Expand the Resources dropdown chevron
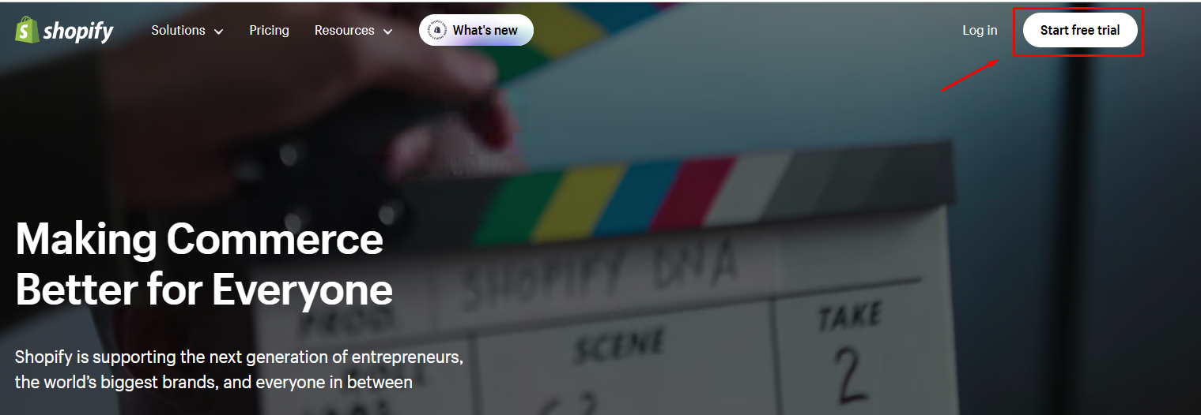This screenshot has height=415, width=1201. pos(387,32)
